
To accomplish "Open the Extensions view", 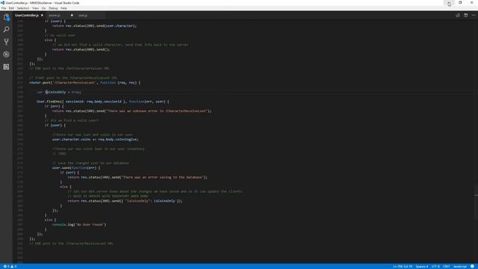I will [x=6, y=67].
